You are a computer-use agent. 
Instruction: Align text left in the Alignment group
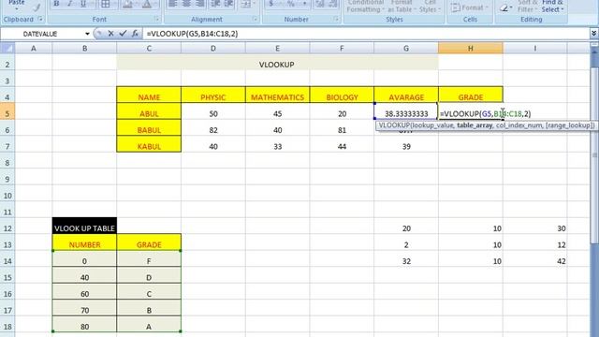tap(172, 4)
